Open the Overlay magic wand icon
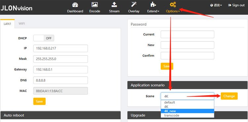Screen dimensions: 248x122 pyautogui.click(x=134, y=4)
